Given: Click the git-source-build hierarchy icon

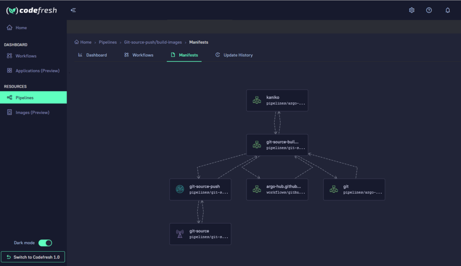Looking at the screenshot, I should click(257, 144).
